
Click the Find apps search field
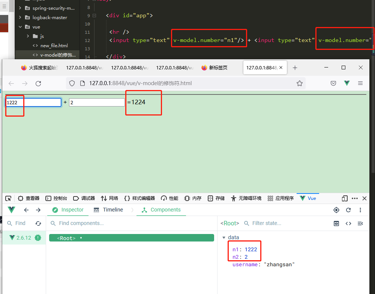pyautogui.click(x=20, y=223)
